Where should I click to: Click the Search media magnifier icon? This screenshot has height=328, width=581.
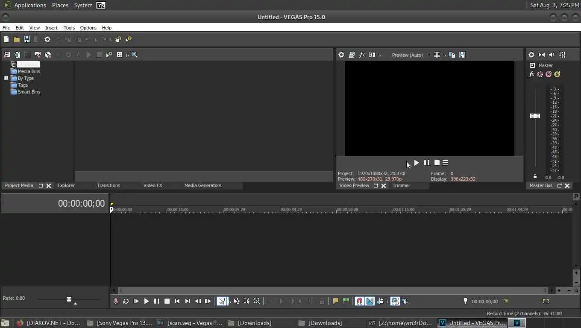(x=135, y=55)
